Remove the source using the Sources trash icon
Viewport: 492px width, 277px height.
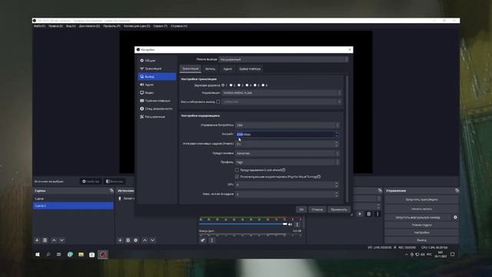click(128, 240)
